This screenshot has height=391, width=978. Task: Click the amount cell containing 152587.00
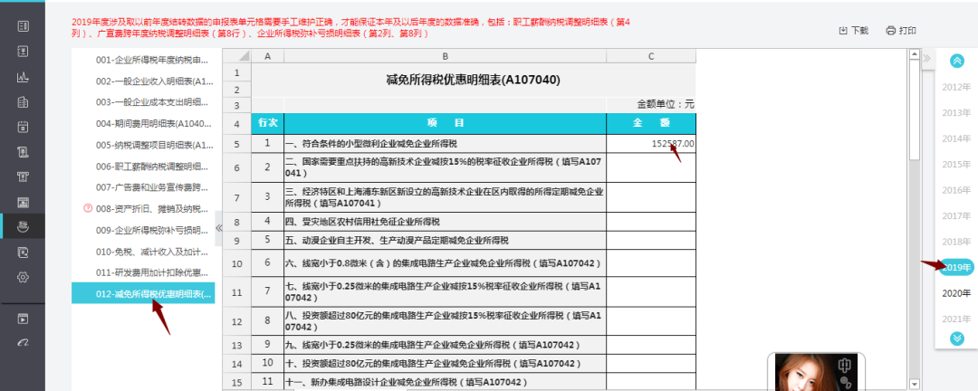click(651, 143)
